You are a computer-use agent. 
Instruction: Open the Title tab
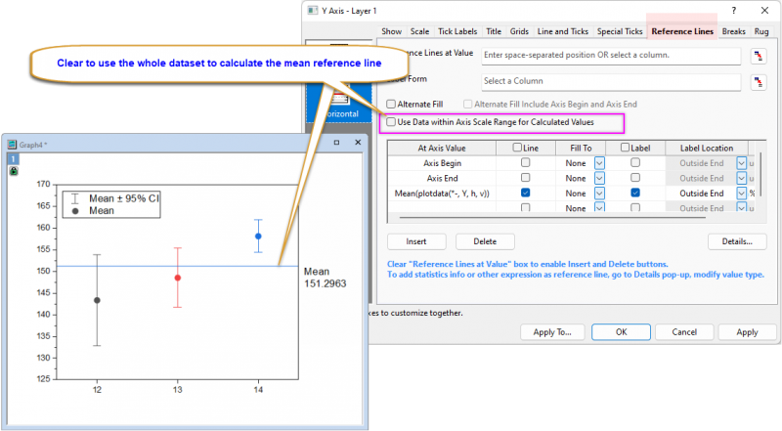[x=494, y=31]
